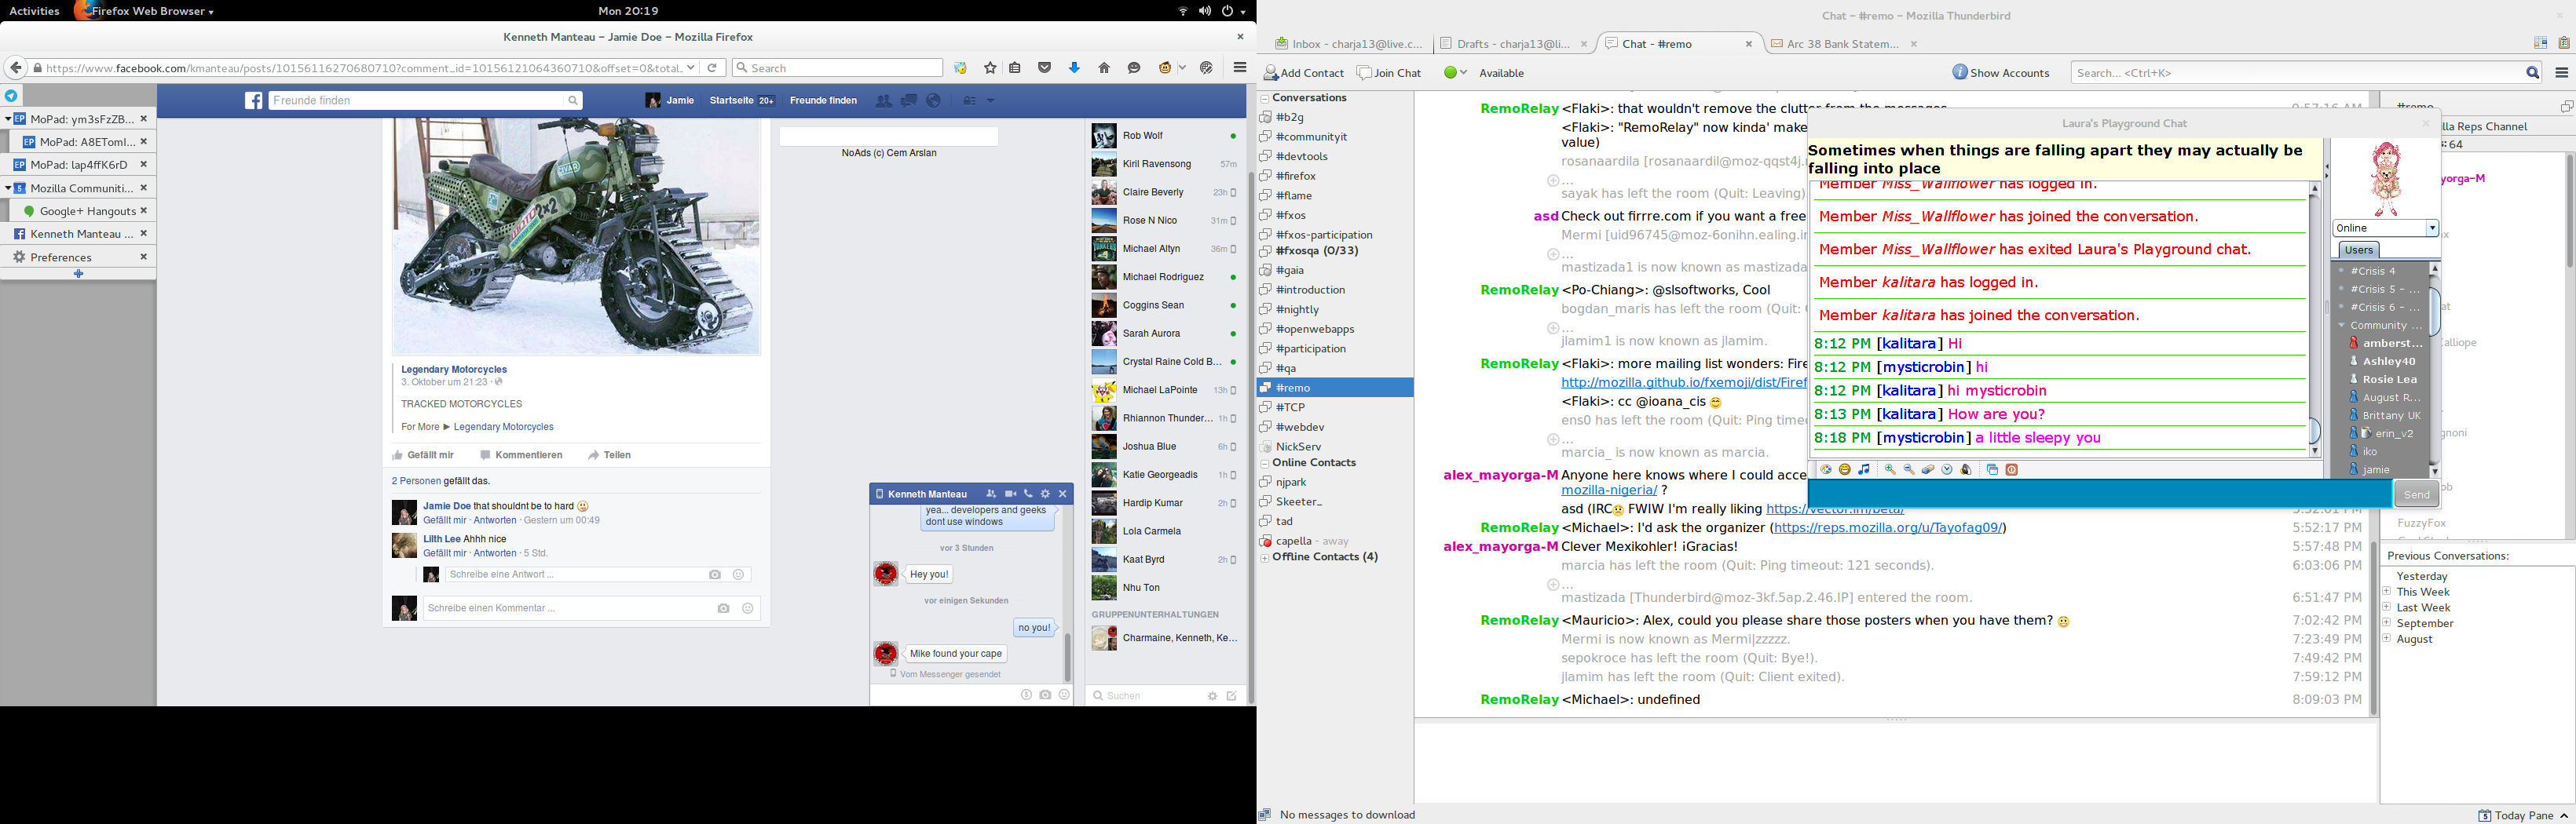Zoom in text in Playground chat toolbar
The width and height of the screenshot is (2576, 824).
click(1890, 469)
